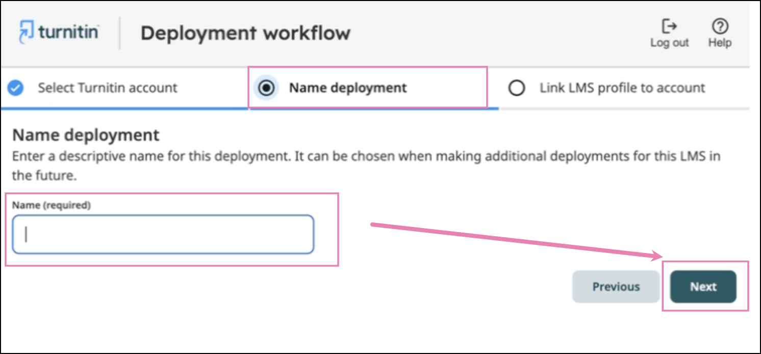The height and width of the screenshot is (354, 761).
Task: Click the Name deployment section heading
Action: [86, 135]
